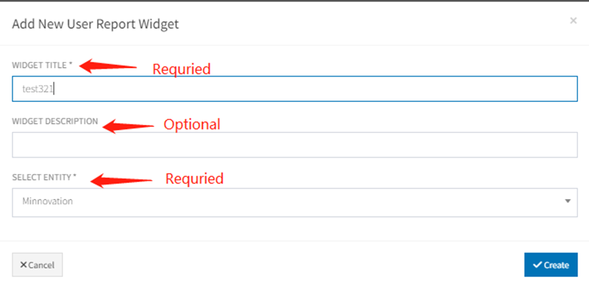Screen dimensions: 589x288
Task: Click red arrow pointing at Widget Title label
Action: tap(109, 66)
